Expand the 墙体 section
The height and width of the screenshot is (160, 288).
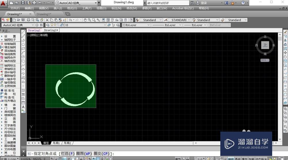pos(2,105)
